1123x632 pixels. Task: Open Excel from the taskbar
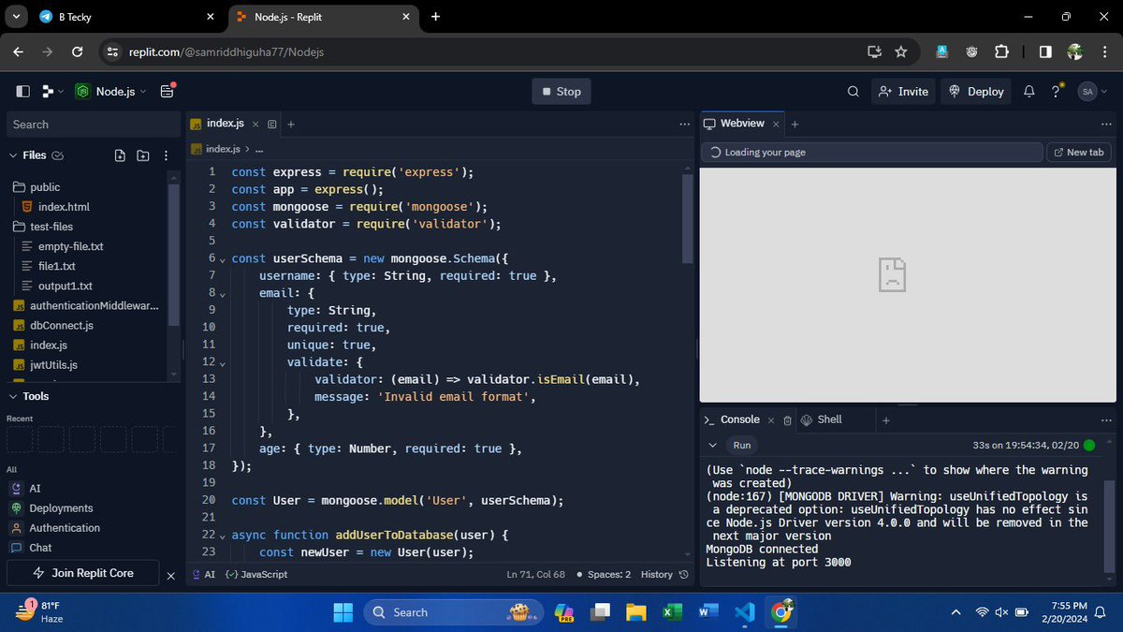pos(671,612)
